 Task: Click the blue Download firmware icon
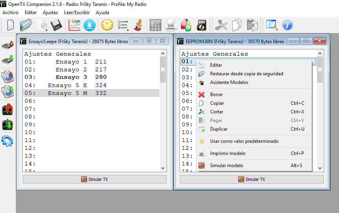(89, 25)
